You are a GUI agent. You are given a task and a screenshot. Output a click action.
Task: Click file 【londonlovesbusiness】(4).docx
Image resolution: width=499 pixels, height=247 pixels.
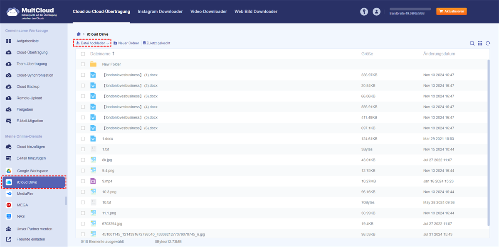130,107
